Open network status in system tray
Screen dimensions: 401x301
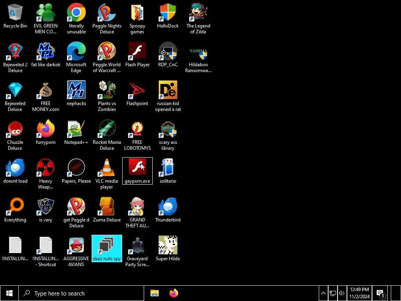pos(332,293)
